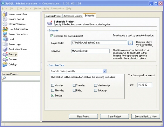The height and width of the screenshot is (127, 164).
Task: Click the Time field showing 16:32:30
Action: click(x=145, y=85)
